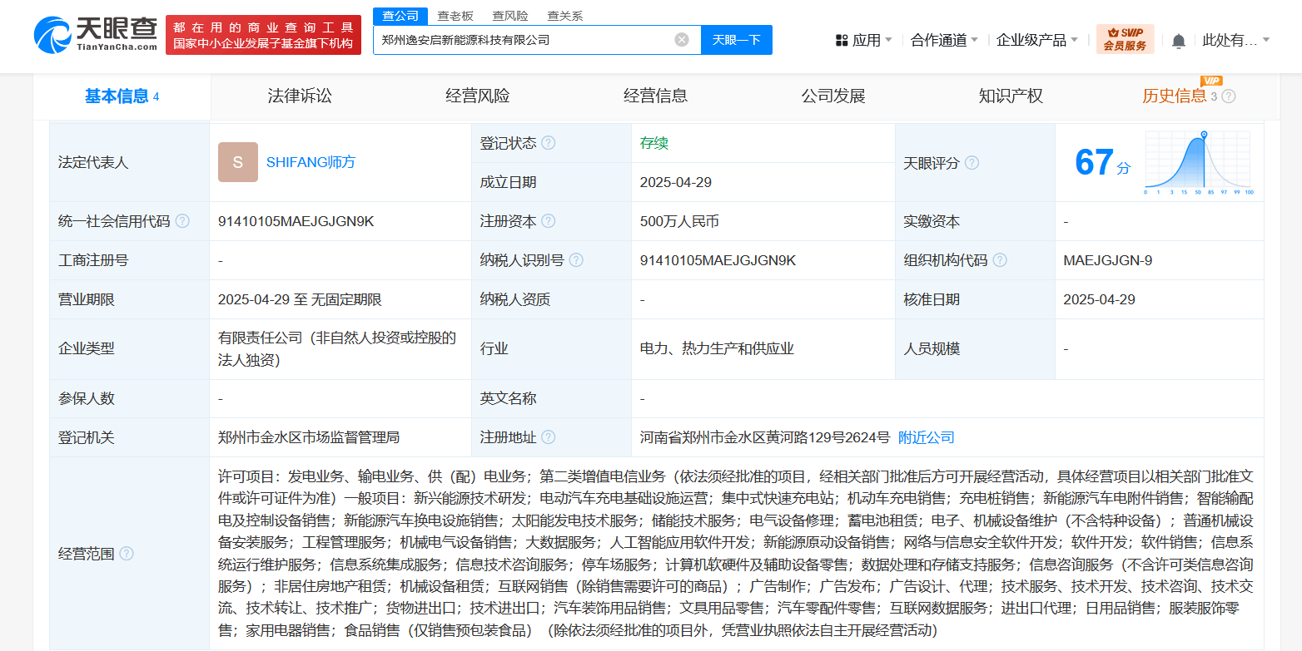Click help icon next to 经营范围
Image resolution: width=1302 pixels, height=651 pixels.
coord(127,554)
